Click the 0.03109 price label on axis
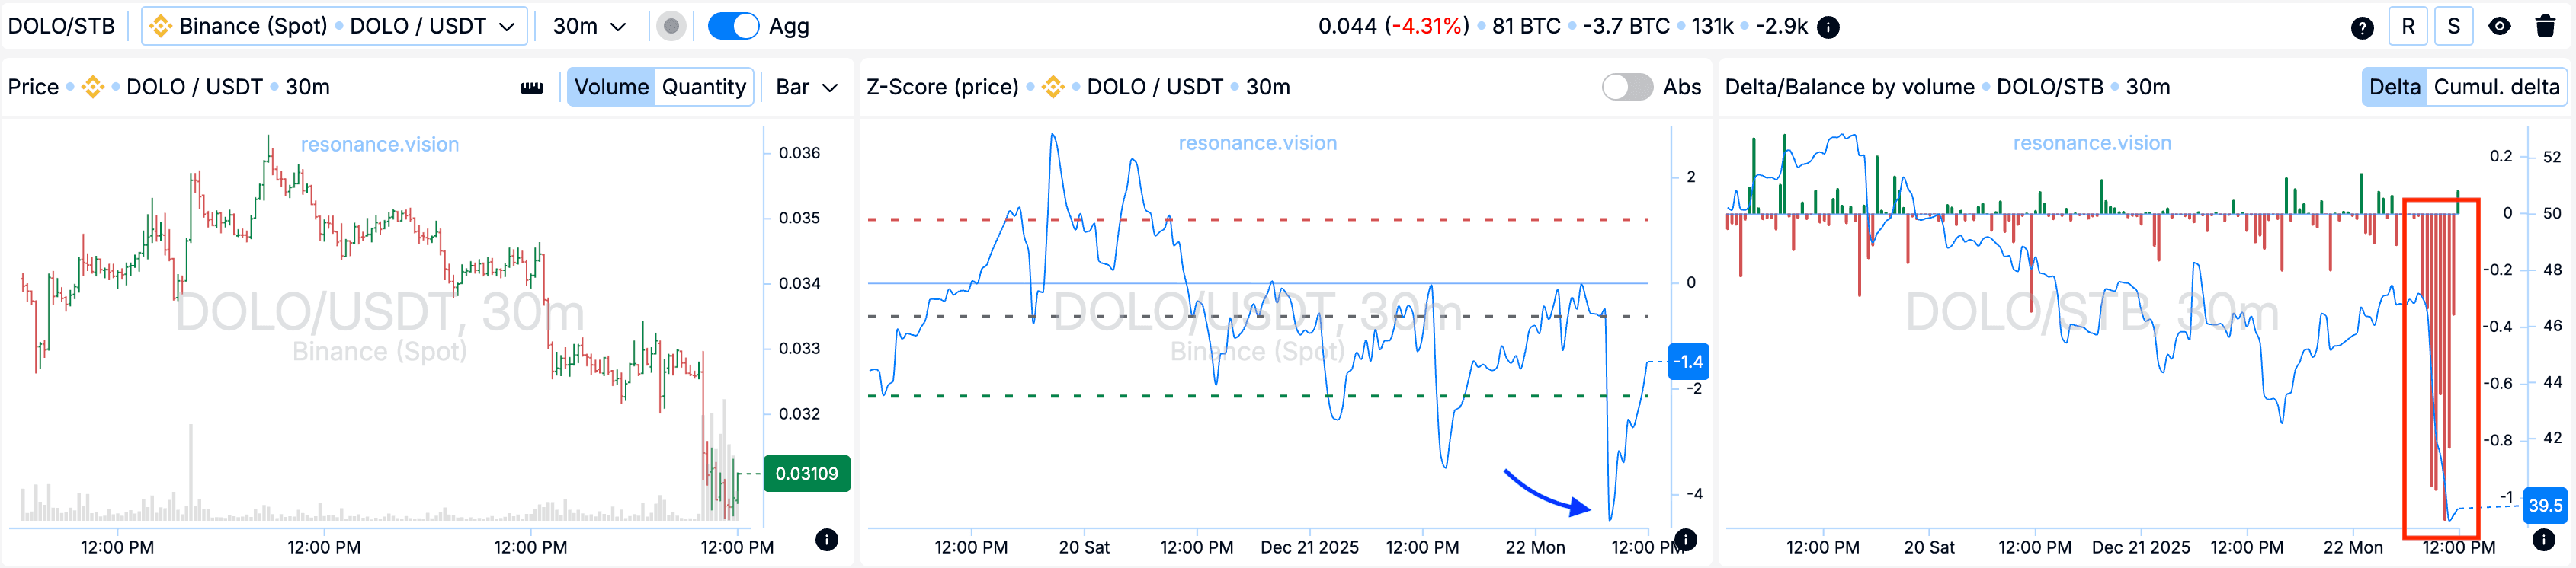The image size is (2576, 568). point(806,473)
